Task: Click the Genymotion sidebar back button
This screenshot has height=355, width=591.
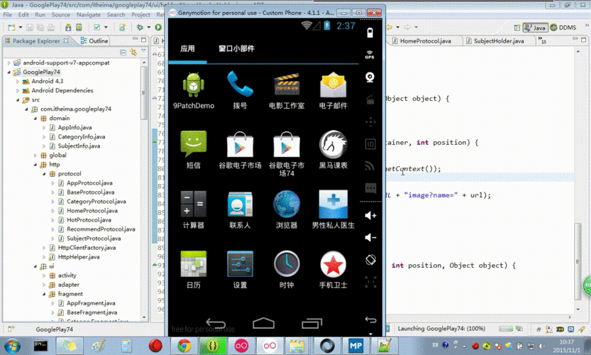Action: click(x=370, y=320)
